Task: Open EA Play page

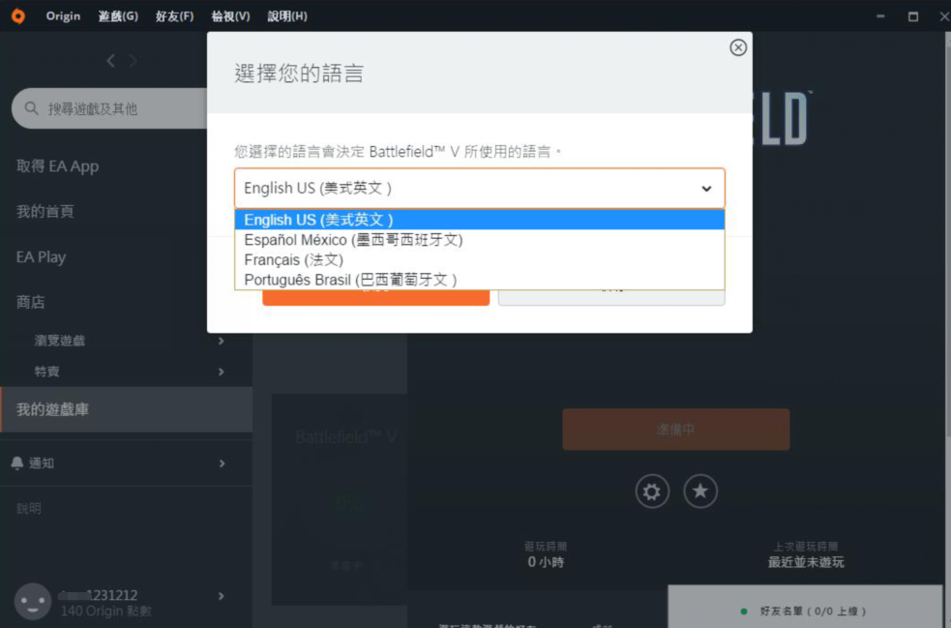Action: pos(41,256)
